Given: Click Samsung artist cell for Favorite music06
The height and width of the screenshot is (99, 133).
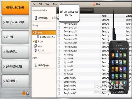Looking at the screenshot, I should point(106,39).
